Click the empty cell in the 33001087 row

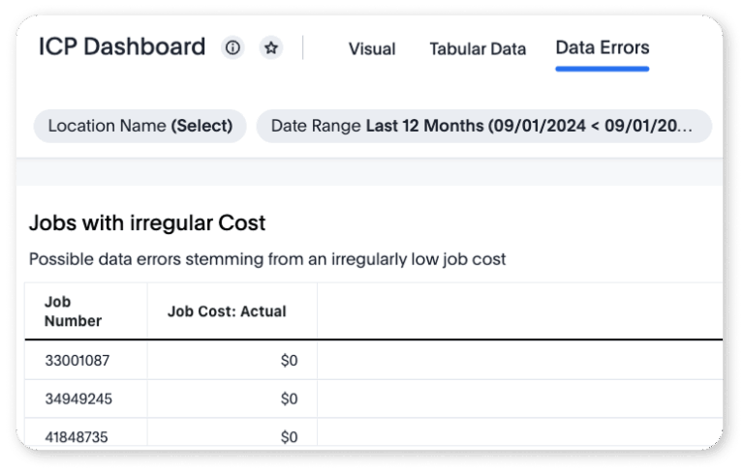pyautogui.click(x=519, y=361)
